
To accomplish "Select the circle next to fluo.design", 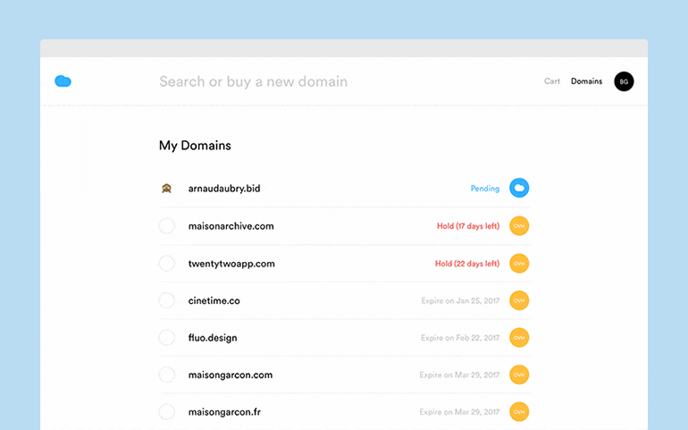I will (x=167, y=338).
